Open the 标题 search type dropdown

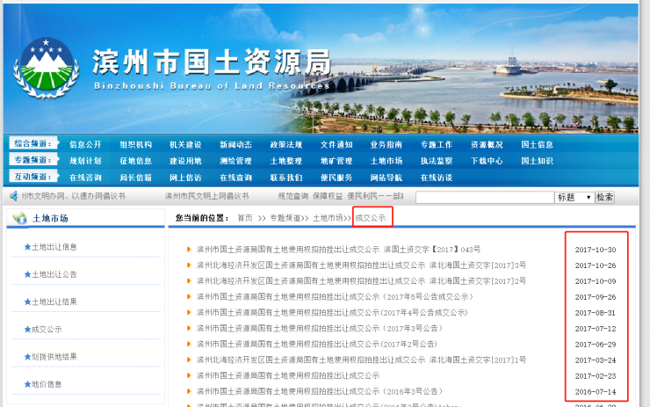574,198
